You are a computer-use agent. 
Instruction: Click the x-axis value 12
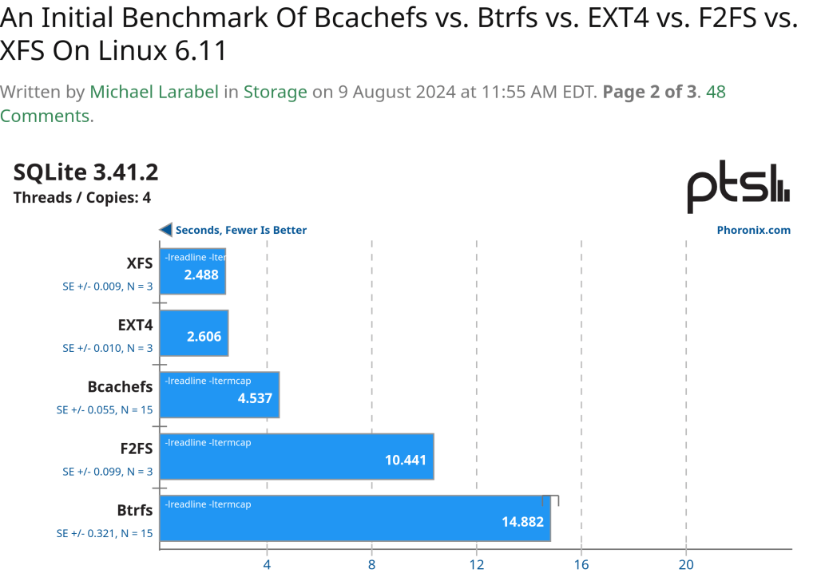tap(477, 565)
